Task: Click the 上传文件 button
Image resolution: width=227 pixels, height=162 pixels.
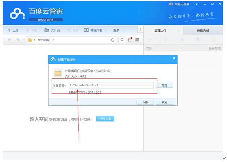Action: (105, 119)
